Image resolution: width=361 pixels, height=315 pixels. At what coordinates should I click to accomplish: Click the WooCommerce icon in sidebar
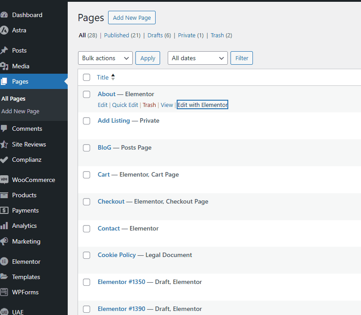tap(4, 180)
